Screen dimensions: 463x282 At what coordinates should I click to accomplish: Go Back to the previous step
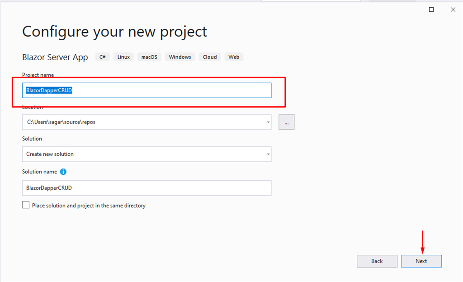[377, 261]
